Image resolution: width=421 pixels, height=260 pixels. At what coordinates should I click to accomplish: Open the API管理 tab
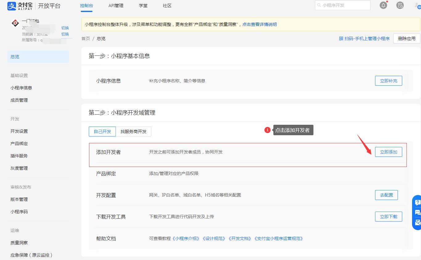tap(116, 6)
